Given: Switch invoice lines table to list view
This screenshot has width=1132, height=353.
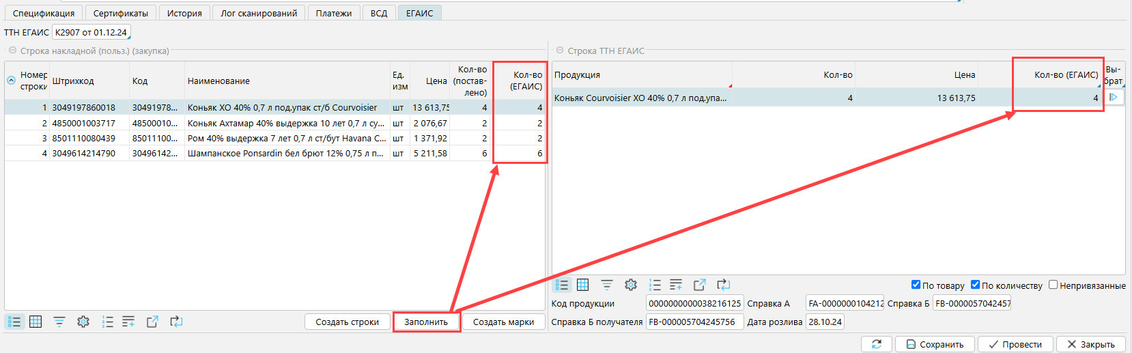Looking at the screenshot, I should 14,322.
